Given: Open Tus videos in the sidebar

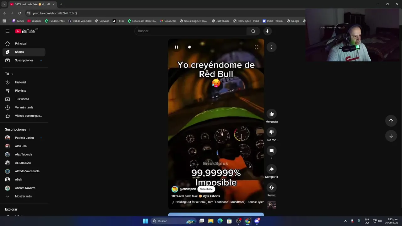Looking at the screenshot, I should click(24, 99).
